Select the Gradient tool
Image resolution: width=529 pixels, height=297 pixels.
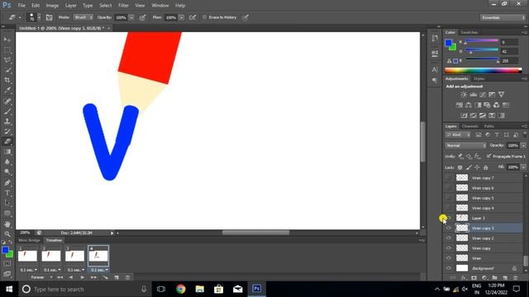coord(7,152)
